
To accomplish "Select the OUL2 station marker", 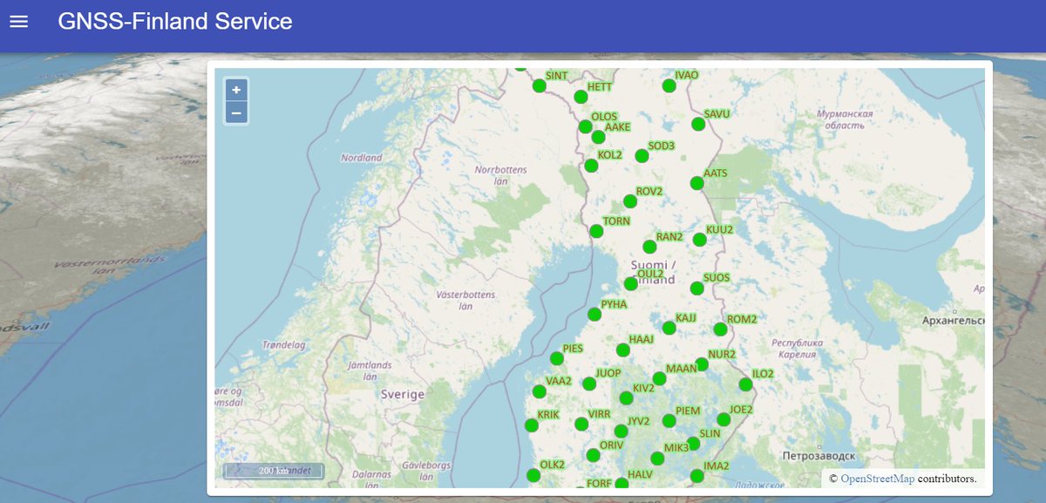I will pyautogui.click(x=631, y=283).
